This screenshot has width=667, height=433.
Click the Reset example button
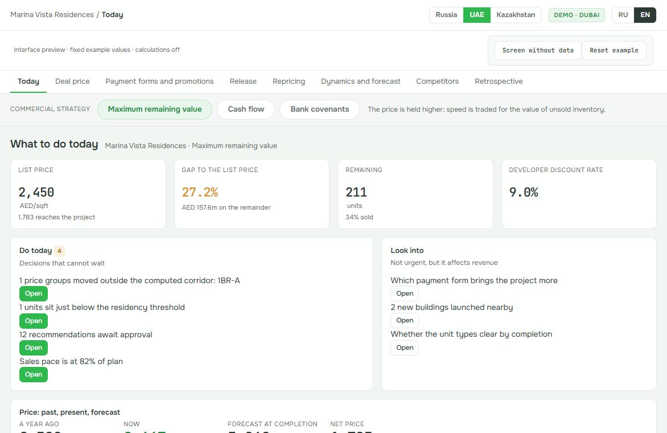[614, 50]
